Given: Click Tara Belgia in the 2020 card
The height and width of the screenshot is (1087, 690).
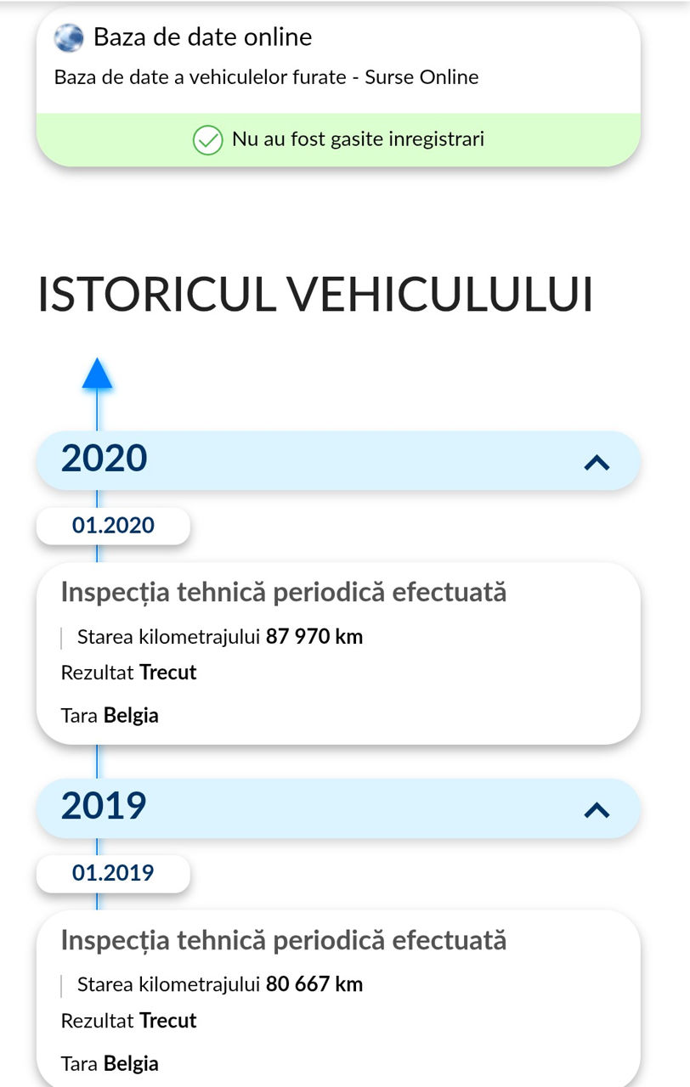Looking at the screenshot, I should coord(110,715).
